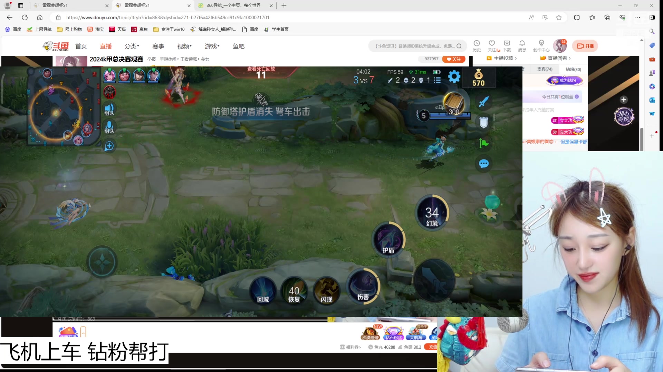Switch to the 360导航 browser tab
This screenshot has width=663, height=372.
pyautogui.click(x=235, y=6)
